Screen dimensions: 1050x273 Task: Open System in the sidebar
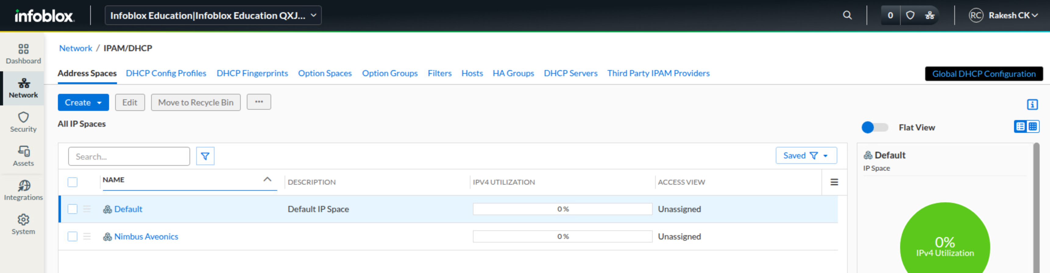point(23,225)
